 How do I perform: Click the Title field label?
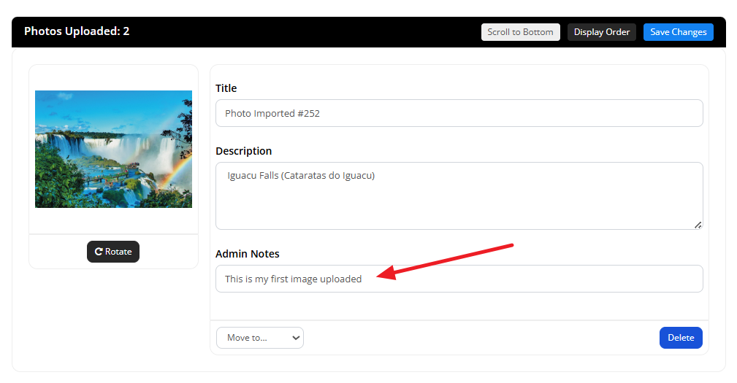click(226, 88)
